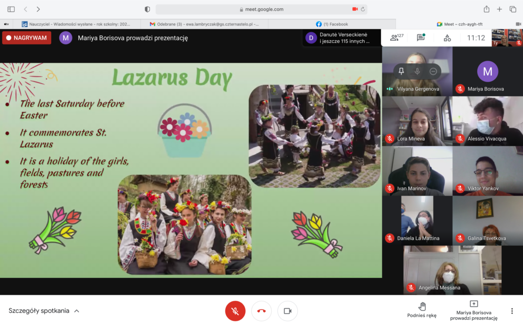Open the Activities shapes icon

pos(447,38)
